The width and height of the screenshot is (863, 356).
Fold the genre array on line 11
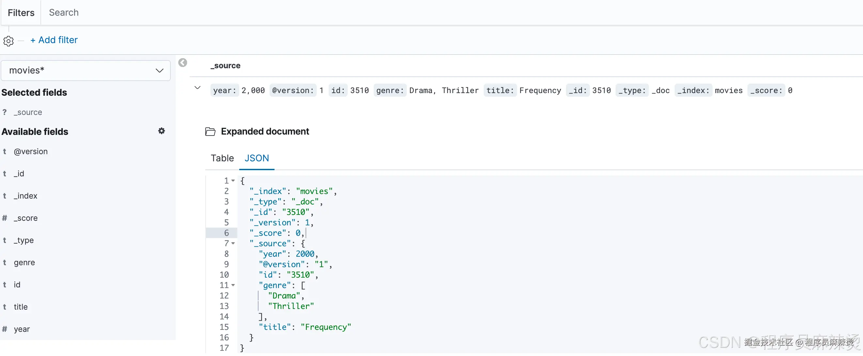point(233,285)
